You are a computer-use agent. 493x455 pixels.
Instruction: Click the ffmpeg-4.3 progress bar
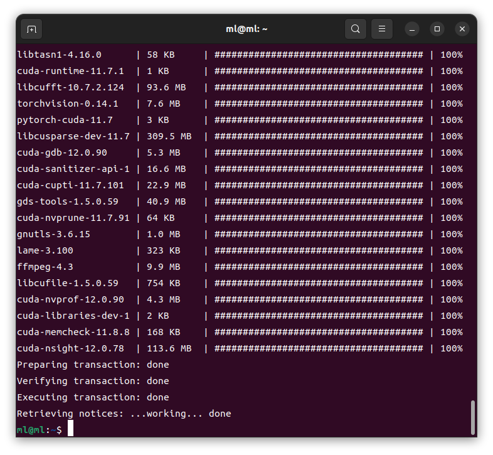click(319, 267)
